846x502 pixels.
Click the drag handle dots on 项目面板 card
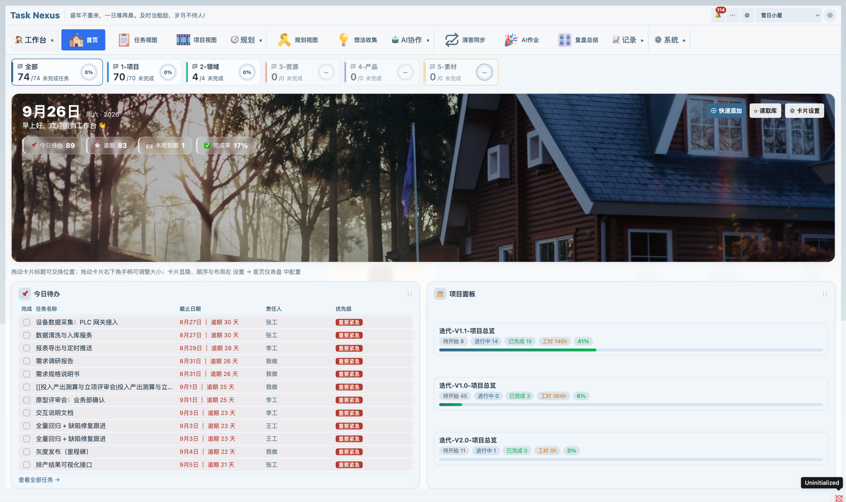(x=825, y=294)
